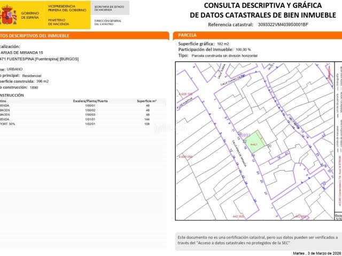Click the green highlighted parcel on map
The width and height of the screenshot is (342, 256).
[255, 142]
